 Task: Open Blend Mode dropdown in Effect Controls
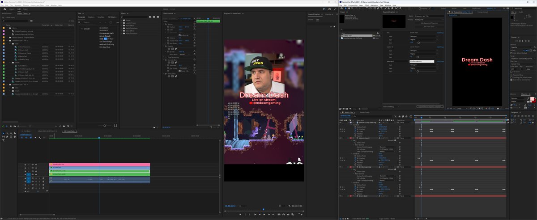click(x=184, y=54)
